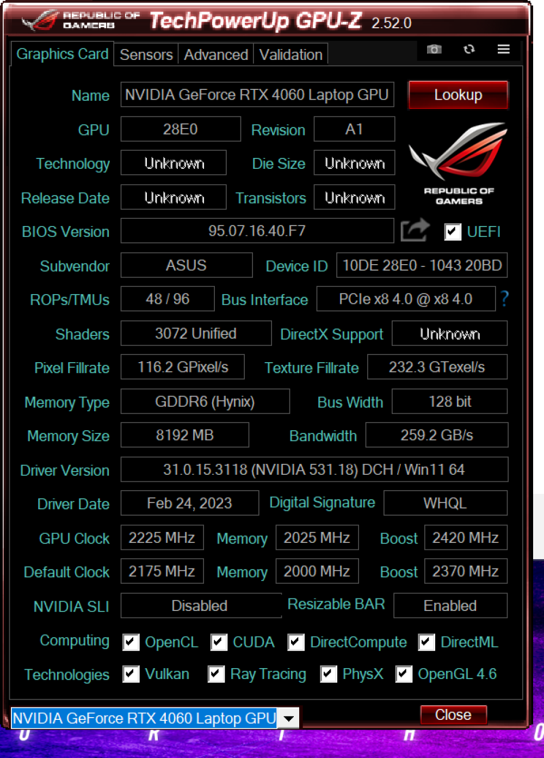The image size is (544, 758).
Task: Toggle the Vulkan checkbox
Action: click(x=131, y=675)
